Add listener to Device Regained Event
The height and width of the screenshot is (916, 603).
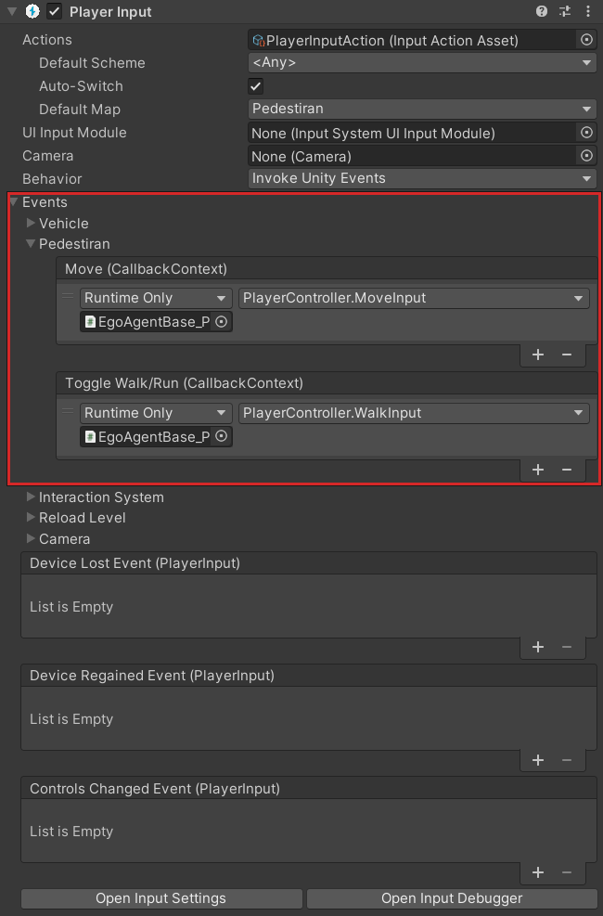(538, 760)
